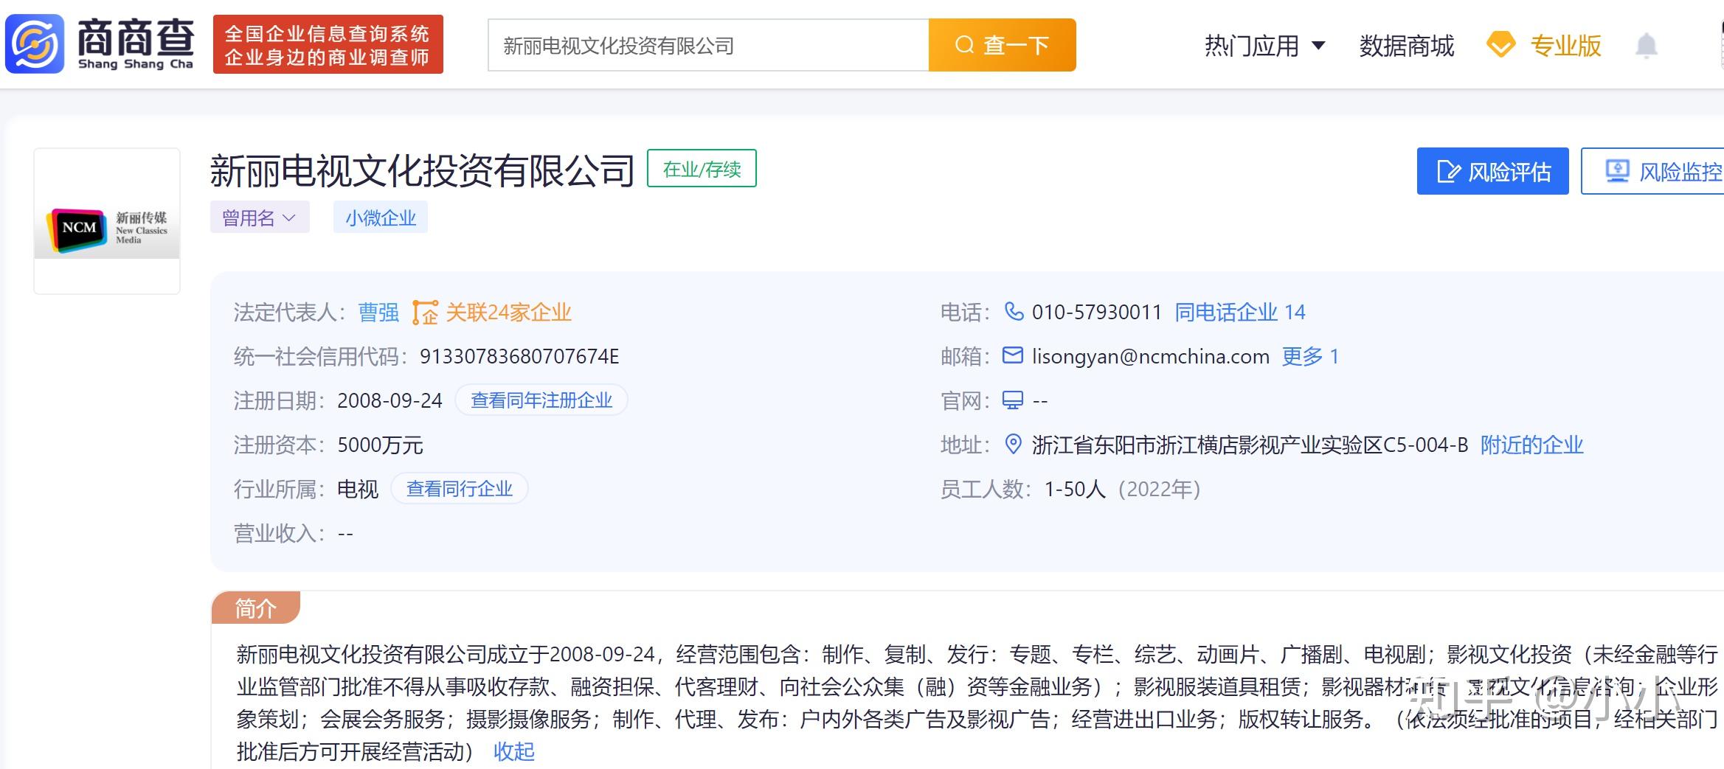Click the location pin icon by address
Screen dimensions: 1724x769
click(1014, 445)
